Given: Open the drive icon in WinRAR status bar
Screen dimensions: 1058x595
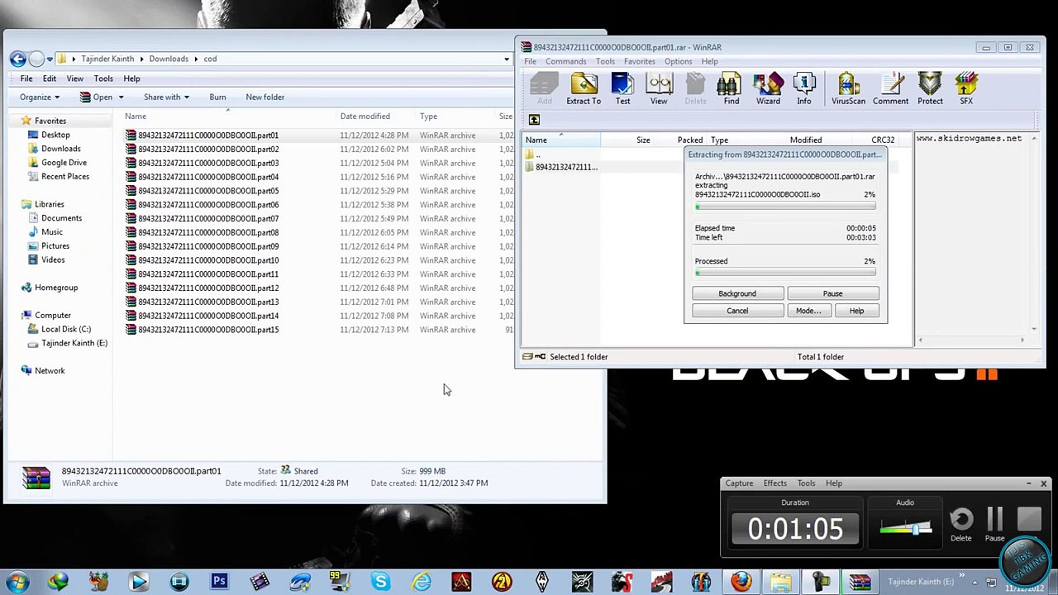Looking at the screenshot, I should [x=527, y=357].
